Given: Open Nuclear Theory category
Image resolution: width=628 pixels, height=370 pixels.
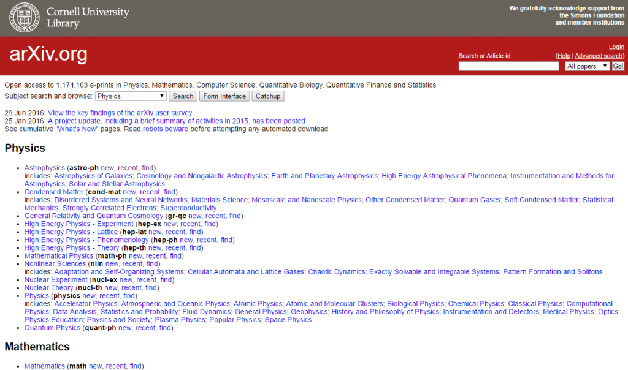Looking at the screenshot, I should pyautogui.click(x=49, y=287).
